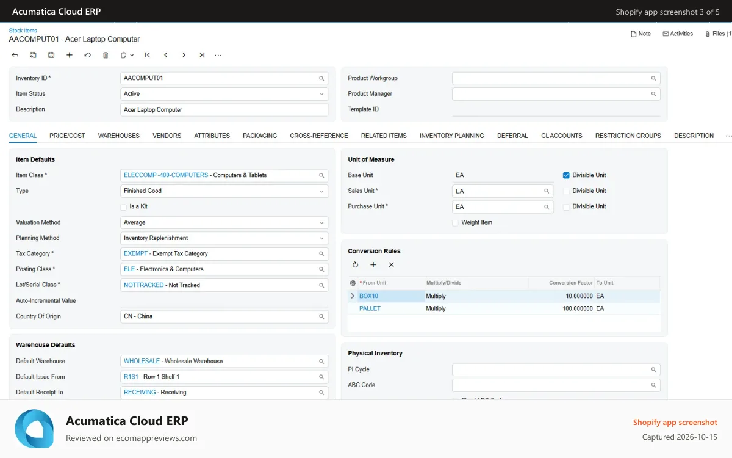732x458 pixels.
Task: Click Inventory ID search magnifier
Action: click(x=321, y=78)
